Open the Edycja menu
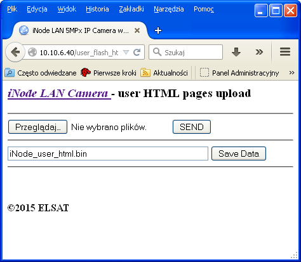 (x=37, y=9)
